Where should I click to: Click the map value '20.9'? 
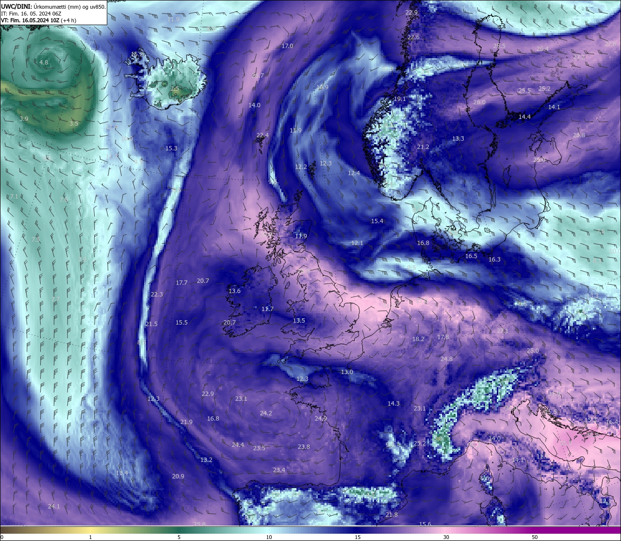coord(178,476)
